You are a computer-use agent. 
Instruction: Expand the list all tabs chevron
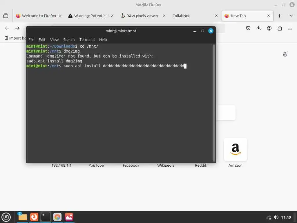[x=291, y=16]
